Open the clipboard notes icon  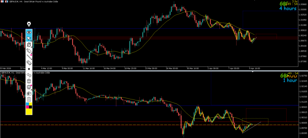(x=29, y=99)
